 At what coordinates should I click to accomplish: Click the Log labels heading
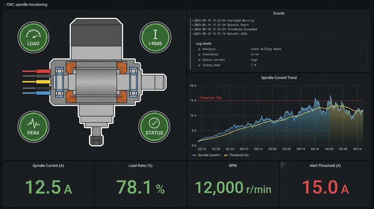204,43
